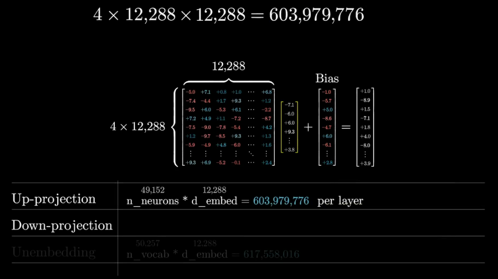The height and width of the screenshot is (279, 498).
Task: Click the +2.8 entry in the Bias vector
Action: click(x=327, y=163)
